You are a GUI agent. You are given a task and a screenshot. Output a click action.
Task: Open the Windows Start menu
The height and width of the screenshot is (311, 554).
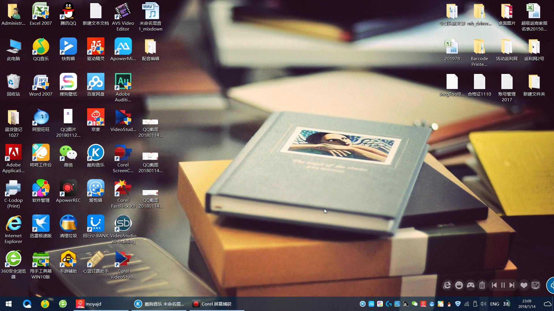9,304
